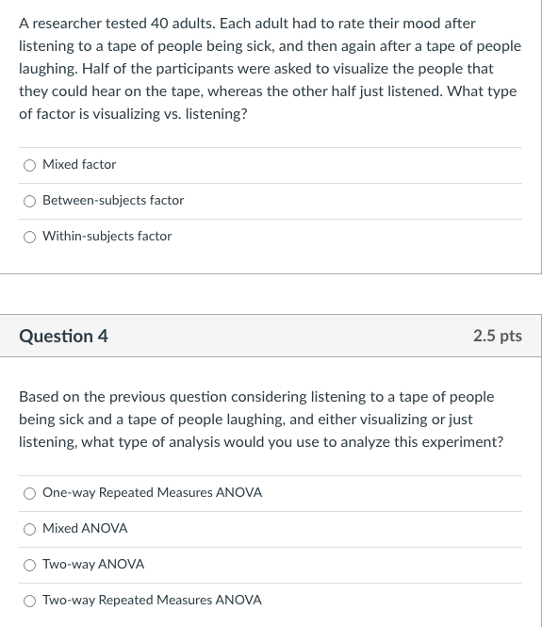Click the 'Two-way Repeated Measures ANOVA' label text
This screenshot has height=627, width=542.
click(x=152, y=600)
